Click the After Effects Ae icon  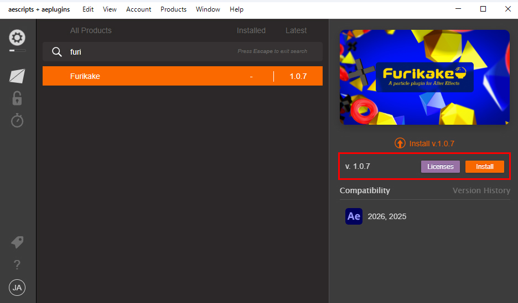[x=354, y=216]
